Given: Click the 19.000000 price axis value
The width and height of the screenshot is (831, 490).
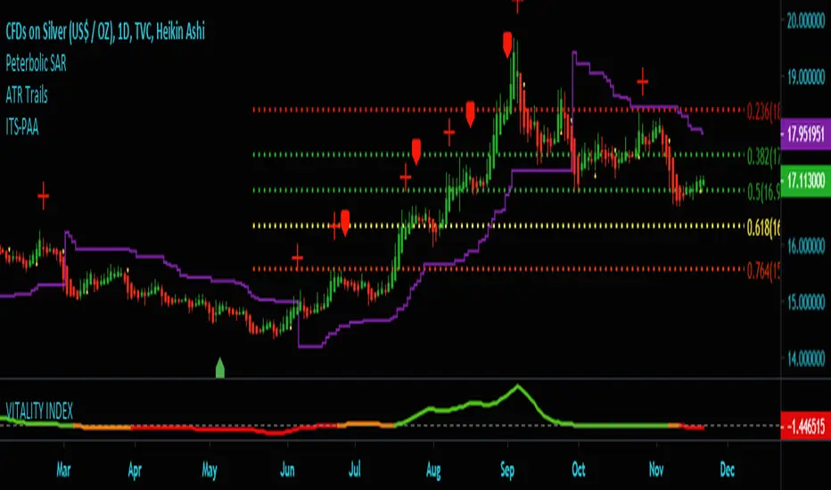Looking at the screenshot, I should 805,78.
